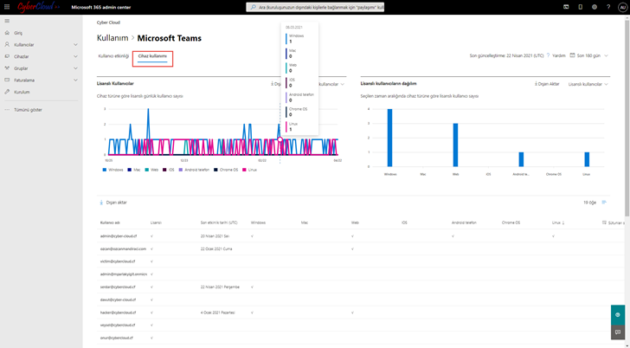The width and height of the screenshot is (630, 348).
Task: Open the gray feedback chat button
Action: click(x=618, y=332)
